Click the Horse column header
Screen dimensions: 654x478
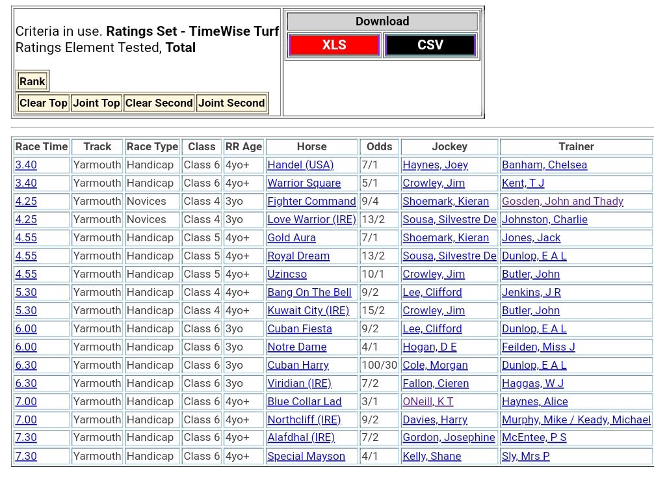(x=311, y=147)
